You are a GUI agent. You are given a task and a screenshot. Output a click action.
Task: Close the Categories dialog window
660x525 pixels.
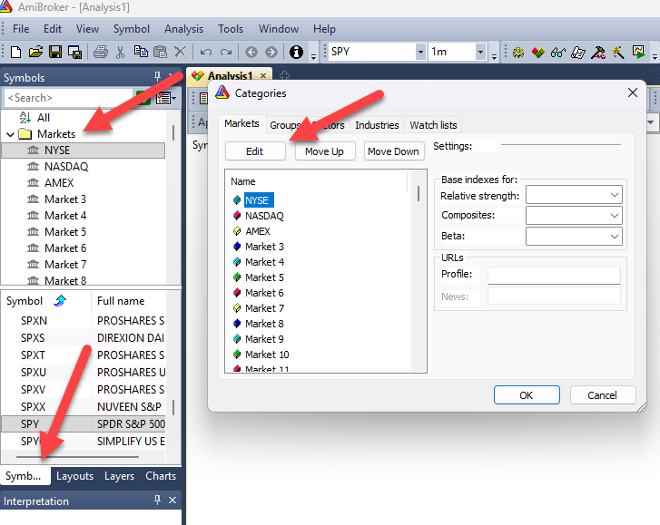point(633,92)
